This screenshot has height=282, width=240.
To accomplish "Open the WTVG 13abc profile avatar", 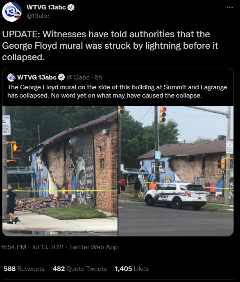I will tap(12, 12).
